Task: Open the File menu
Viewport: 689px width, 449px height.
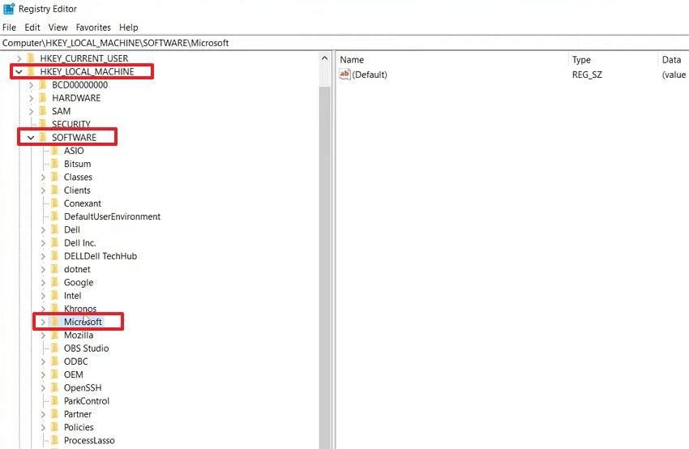Action: click(x=9, y=28)
